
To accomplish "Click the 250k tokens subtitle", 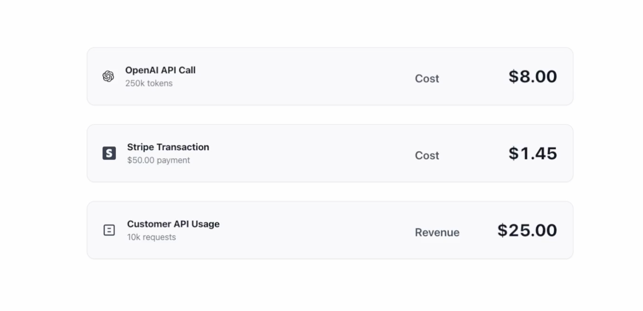I will coord(149,83).
